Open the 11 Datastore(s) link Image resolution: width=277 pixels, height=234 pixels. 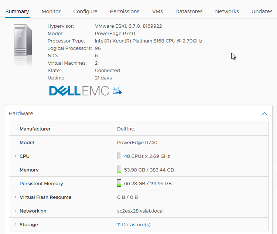(x=134, y=224)
